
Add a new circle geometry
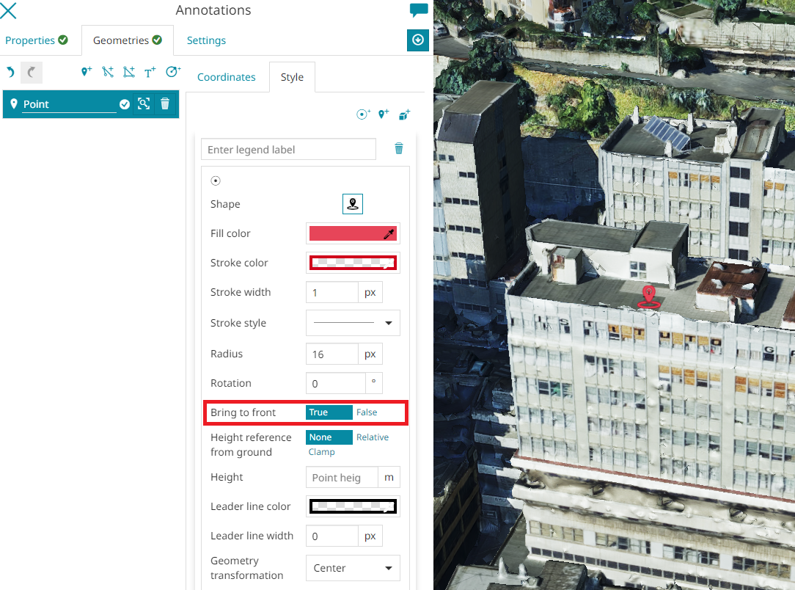173,72
